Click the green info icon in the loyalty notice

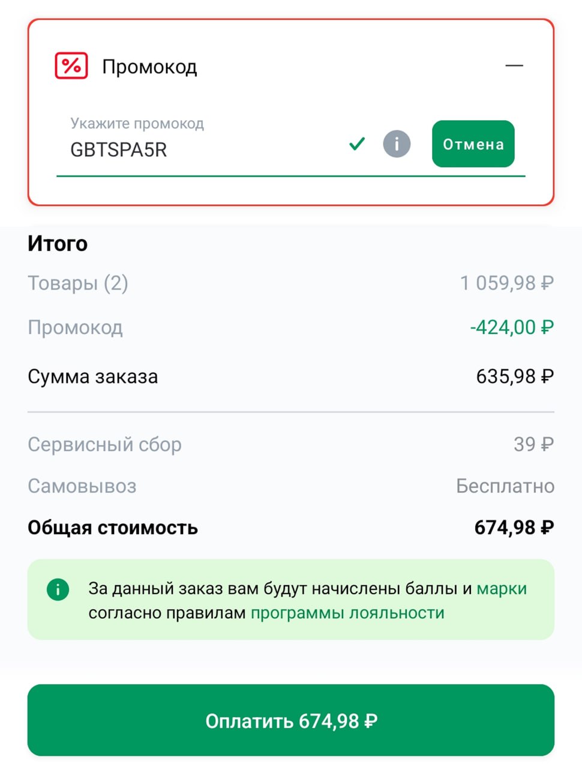tap(58, 589)
